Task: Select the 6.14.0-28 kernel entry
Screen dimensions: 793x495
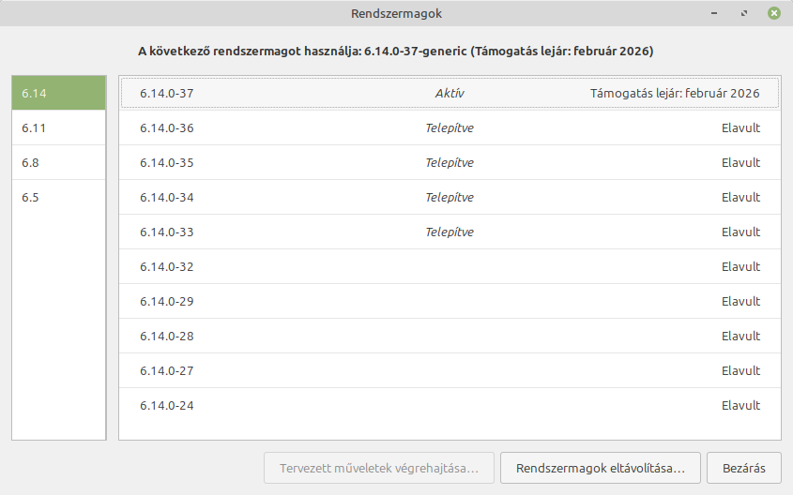Action: pyautogui.click(x=450, y=336)
